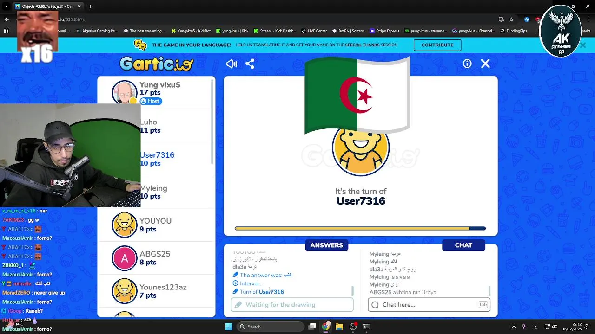Select YOUYOU avatar in player list
The width and height of the screenshot is (595, 334).
[125, 225]
